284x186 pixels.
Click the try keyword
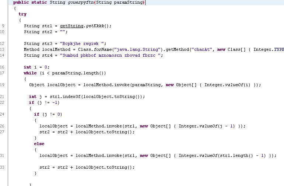click(22, 14)
